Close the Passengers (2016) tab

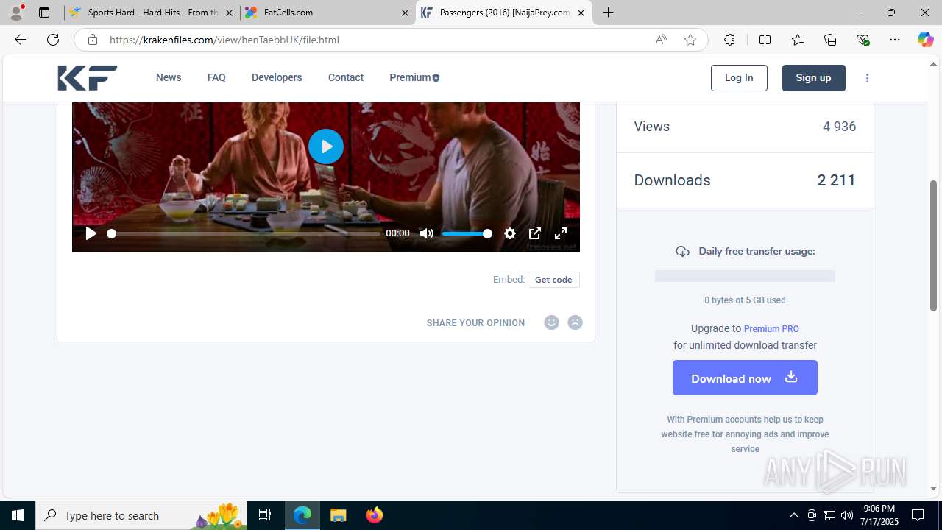tap(581, 13)
